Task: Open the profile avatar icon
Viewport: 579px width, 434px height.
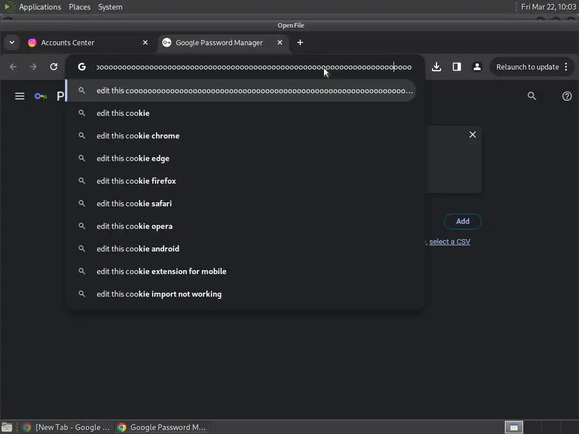Action: pos(477,67)
